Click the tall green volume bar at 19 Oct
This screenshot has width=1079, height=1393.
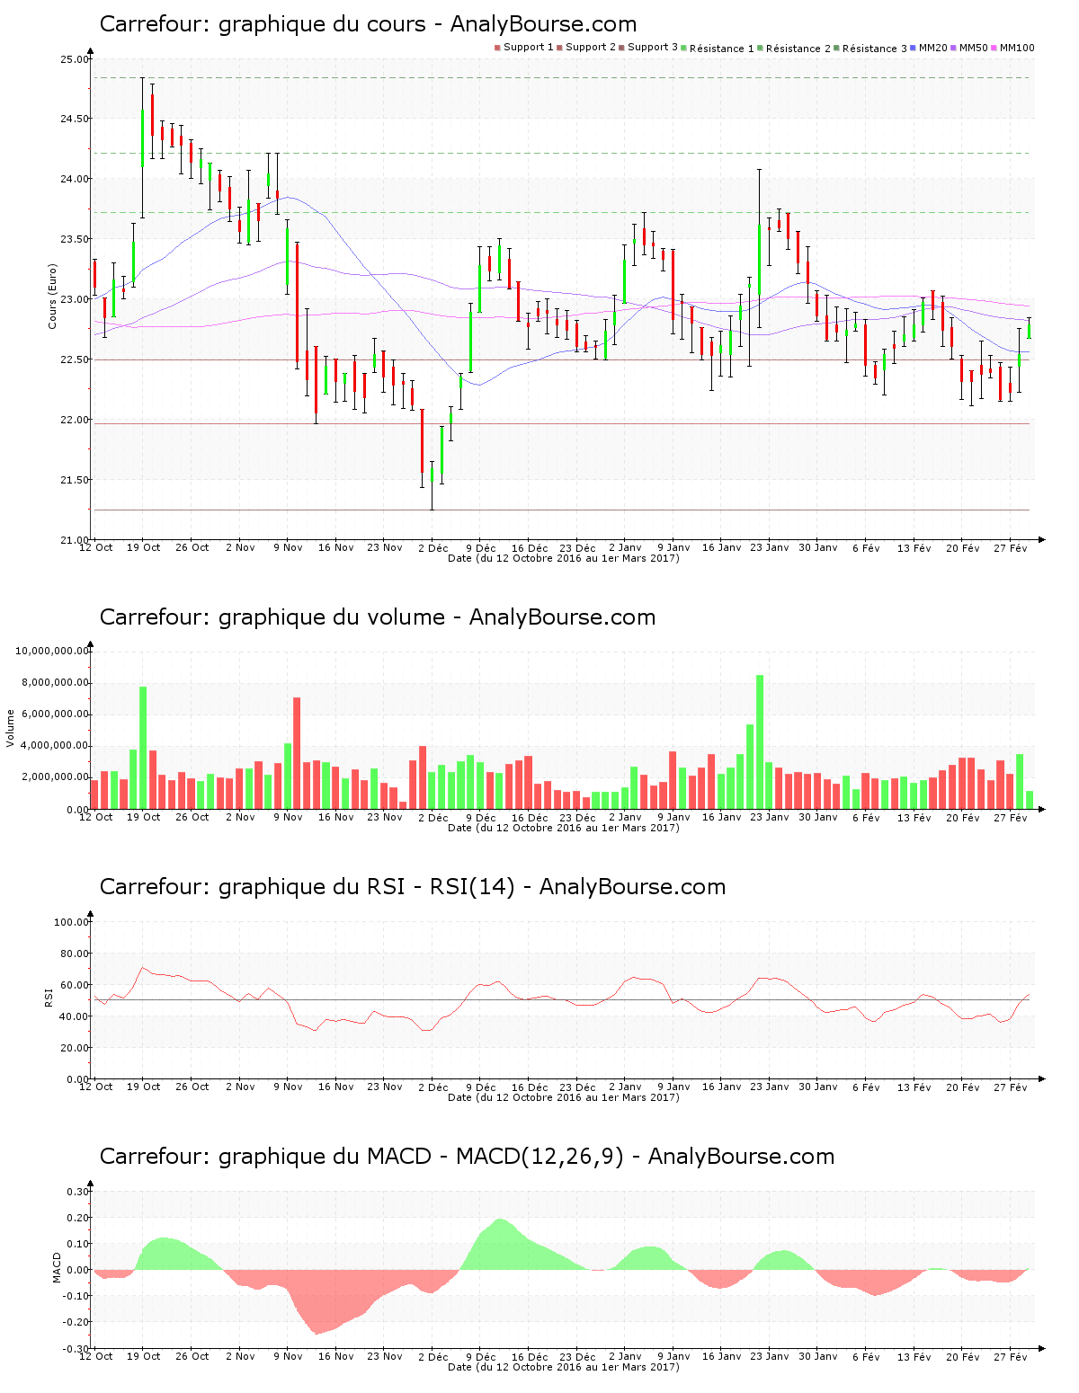point(143,748)
